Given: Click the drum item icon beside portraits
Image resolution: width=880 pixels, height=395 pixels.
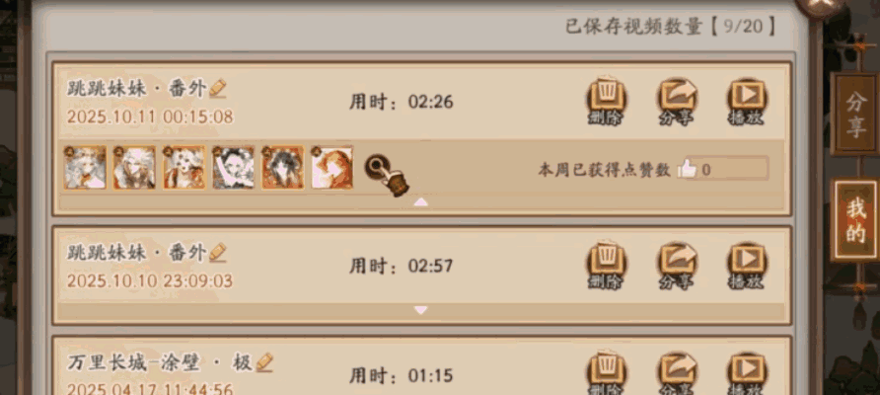Looking at the screenshot, I should click(387, 175).
